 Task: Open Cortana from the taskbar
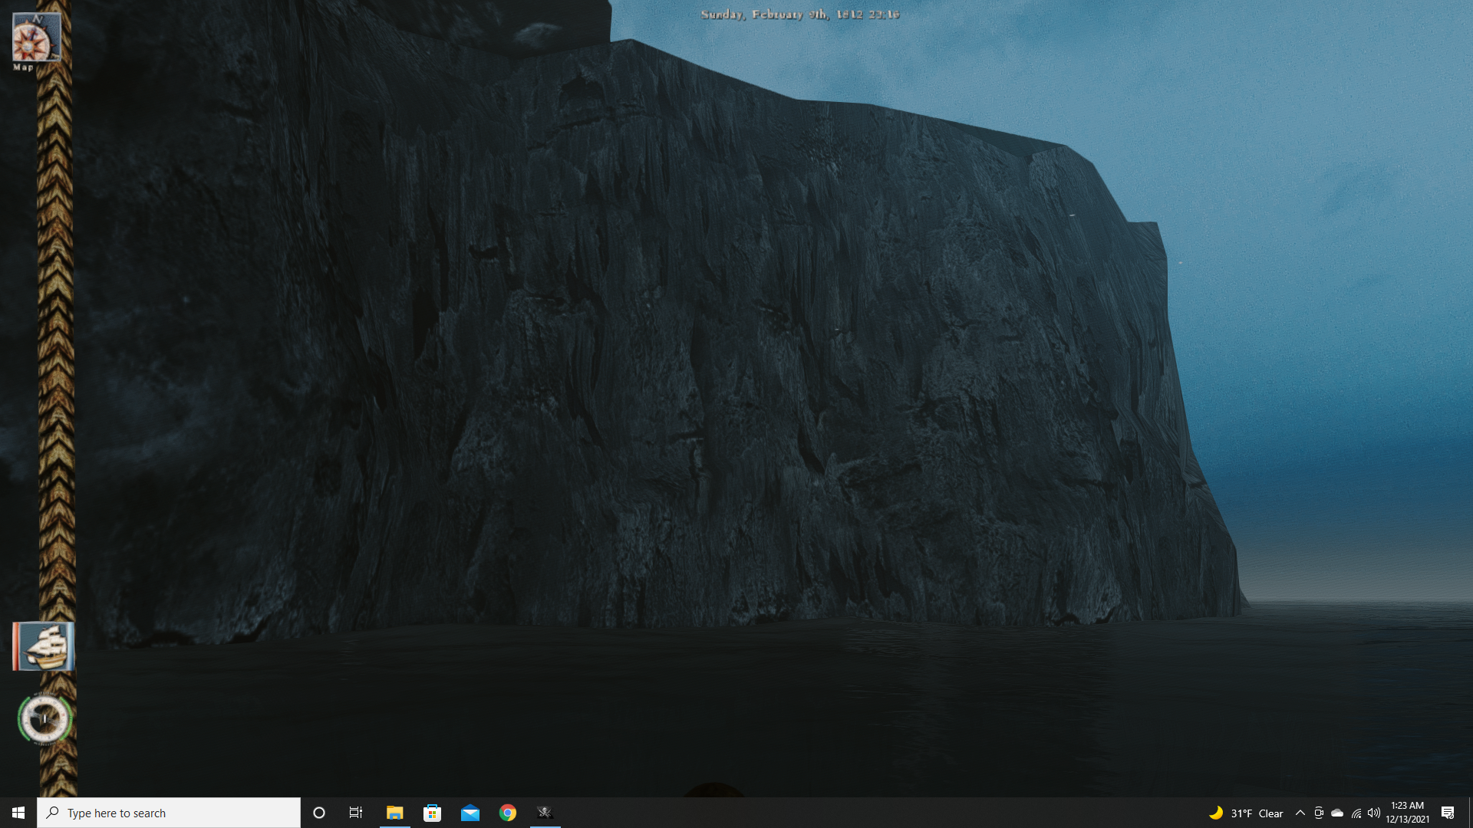pos(319,813)
